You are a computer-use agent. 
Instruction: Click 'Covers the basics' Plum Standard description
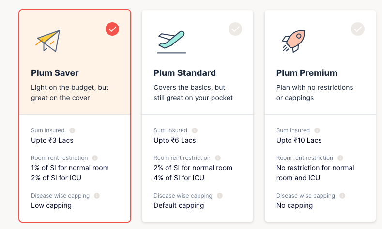(x=189, y=87)
